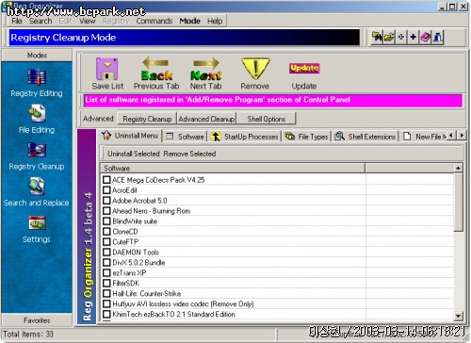Check the ACE Mega CoDecs Pack checkbox

click(106, 180)
